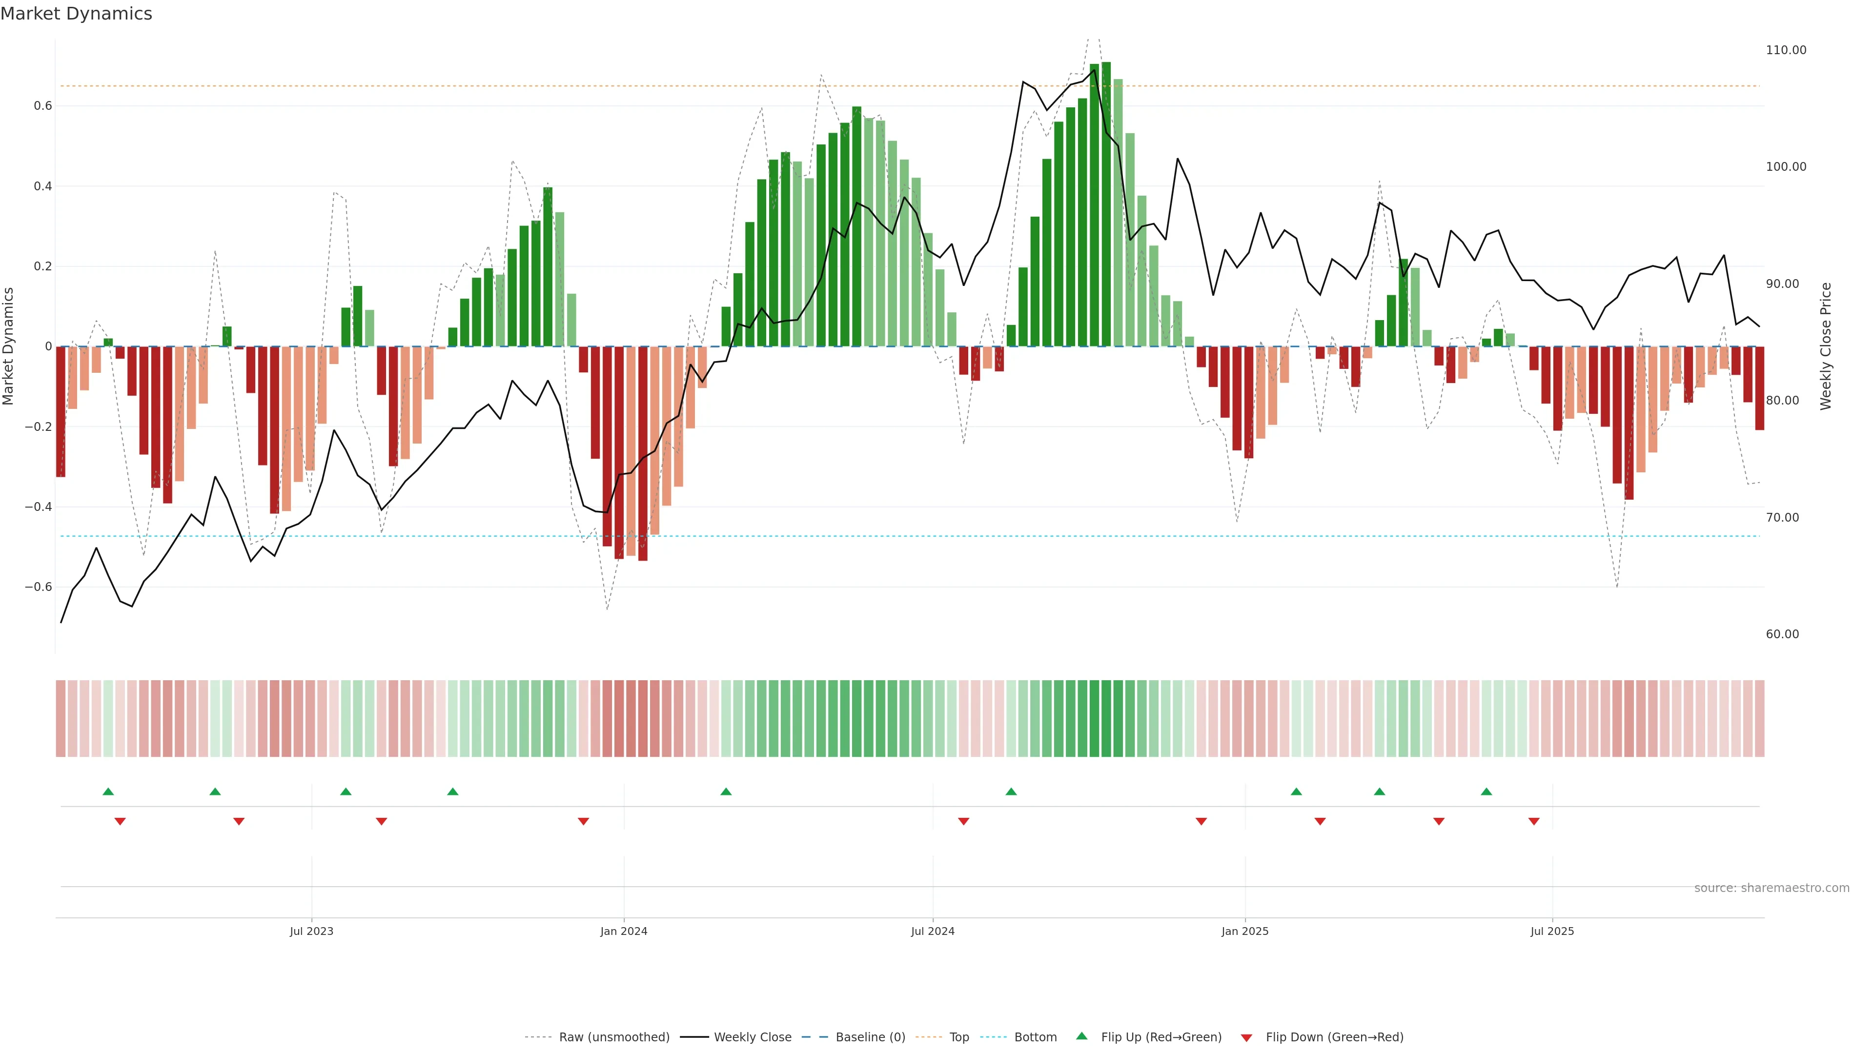Toggle the Baseline (0) legend entry
Viewport: 1874px width, 1054px height.
[870, 1037]
